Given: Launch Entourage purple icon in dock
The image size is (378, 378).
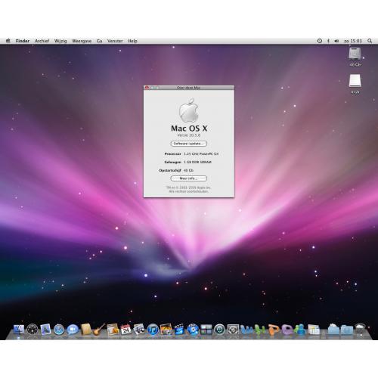Looking at the screenshot, I should tap(287, 330).
